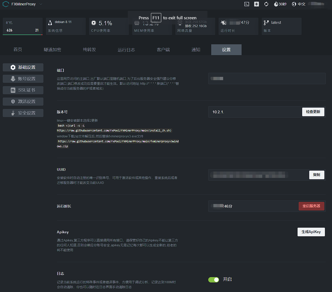This screenshot has width=332, height=292.
Task: Open 安全设置 in the sidebar
Action: (23, 113)
